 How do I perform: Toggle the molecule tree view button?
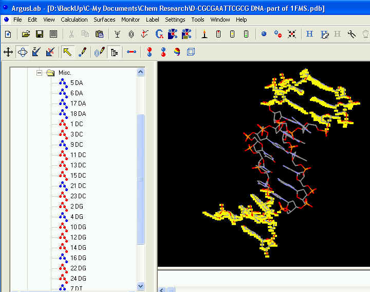coord(115,52)
